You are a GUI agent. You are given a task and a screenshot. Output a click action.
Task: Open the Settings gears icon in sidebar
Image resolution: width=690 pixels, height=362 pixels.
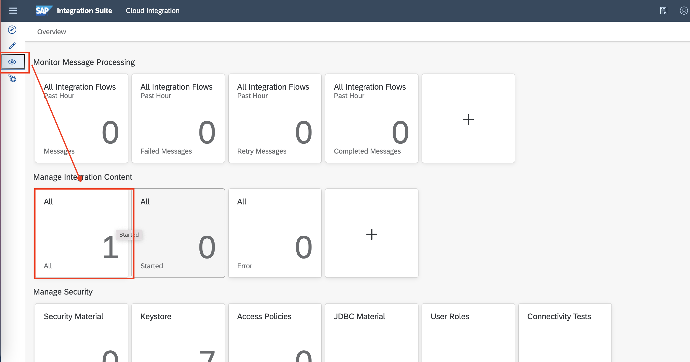click(12, 78)
